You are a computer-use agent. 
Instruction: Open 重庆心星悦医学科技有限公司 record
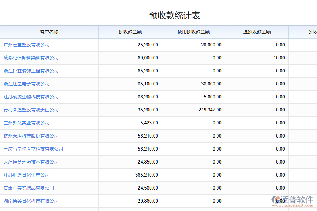32,149
